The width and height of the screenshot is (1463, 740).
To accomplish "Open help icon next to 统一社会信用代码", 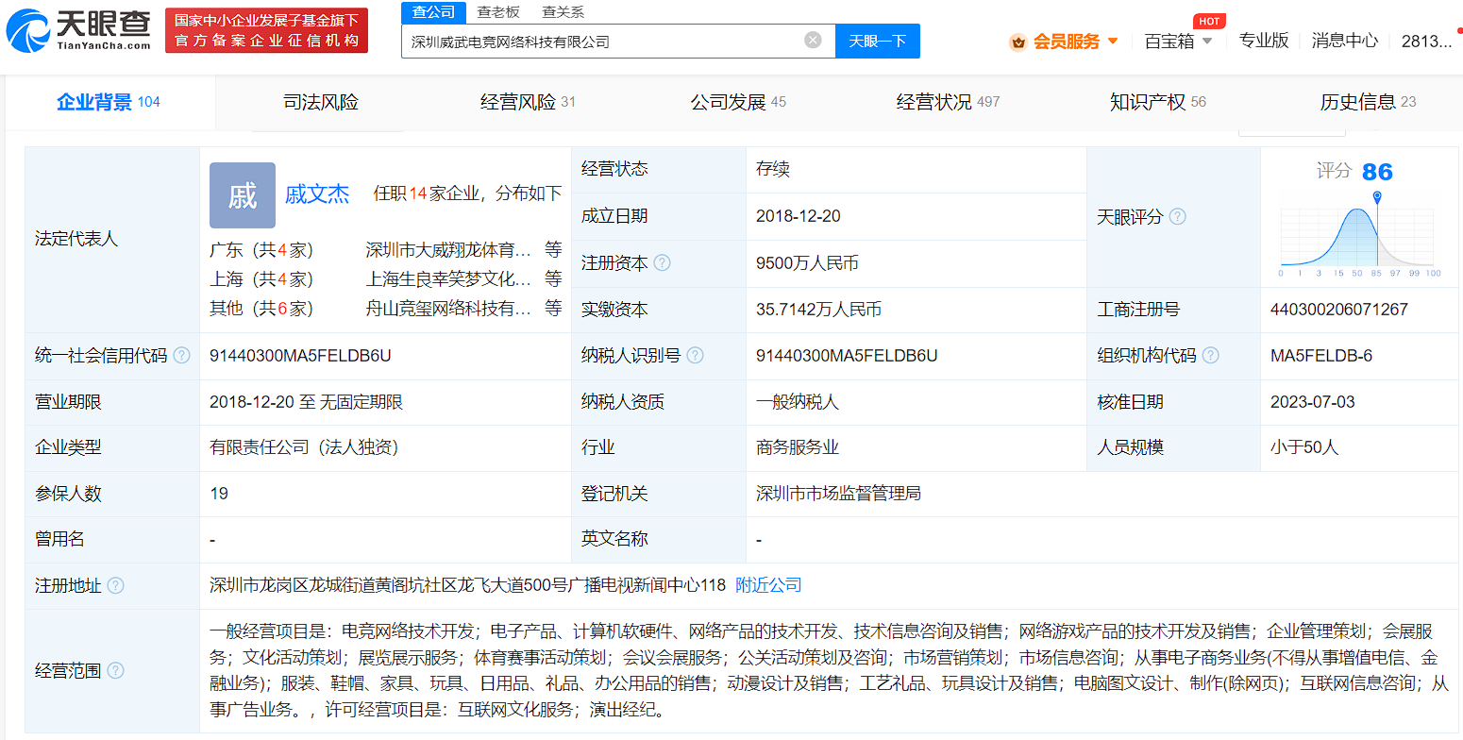I will coord(181,355).
